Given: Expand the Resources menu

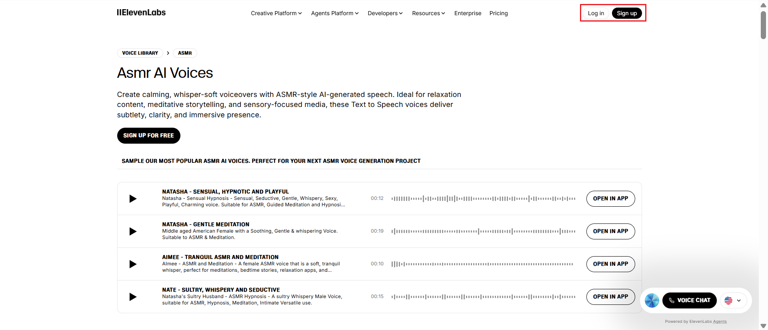Looking at the screenshot, I should pyautogui.click(x=428, y=13).
